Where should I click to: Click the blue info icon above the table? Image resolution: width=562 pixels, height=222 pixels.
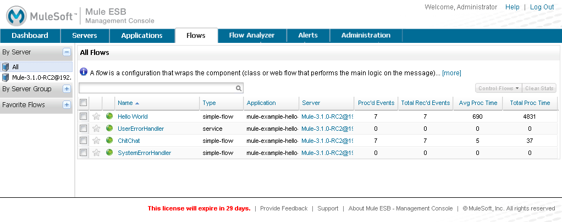click(84, 72)
